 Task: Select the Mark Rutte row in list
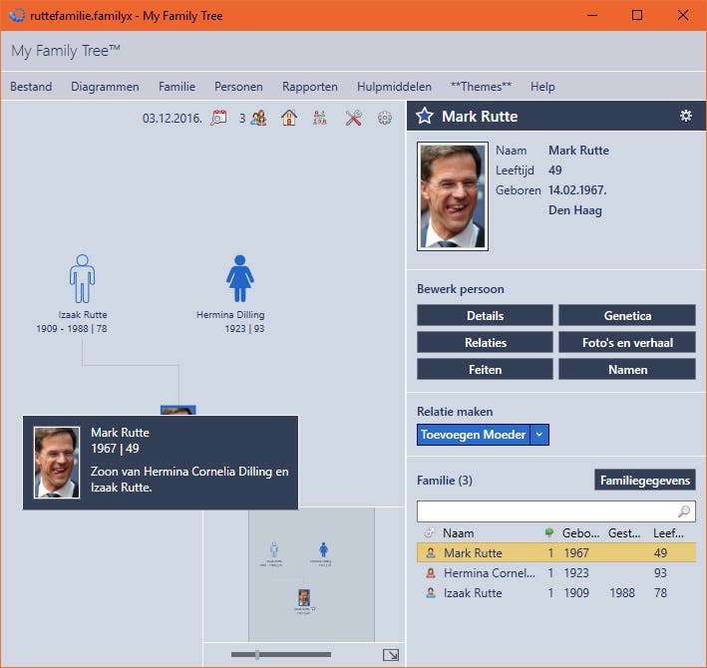556,552
